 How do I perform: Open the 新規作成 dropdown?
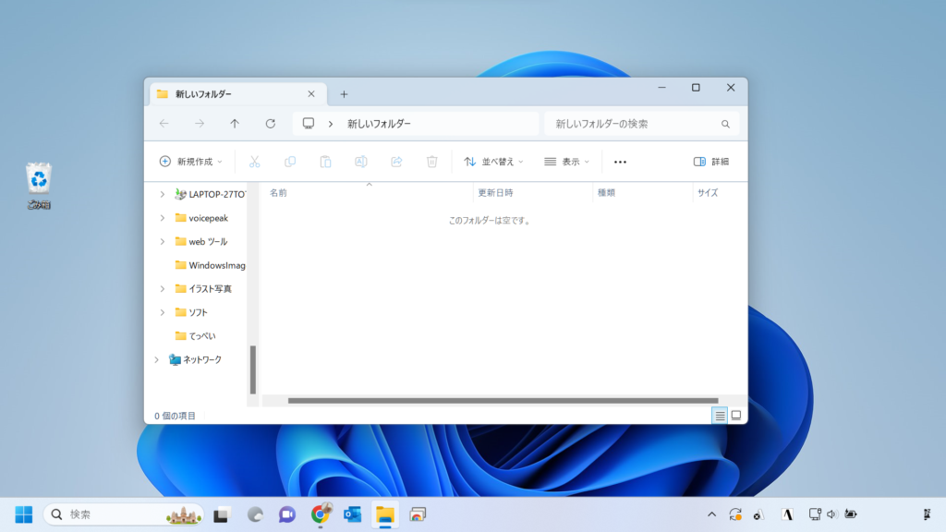coord(190,162)
